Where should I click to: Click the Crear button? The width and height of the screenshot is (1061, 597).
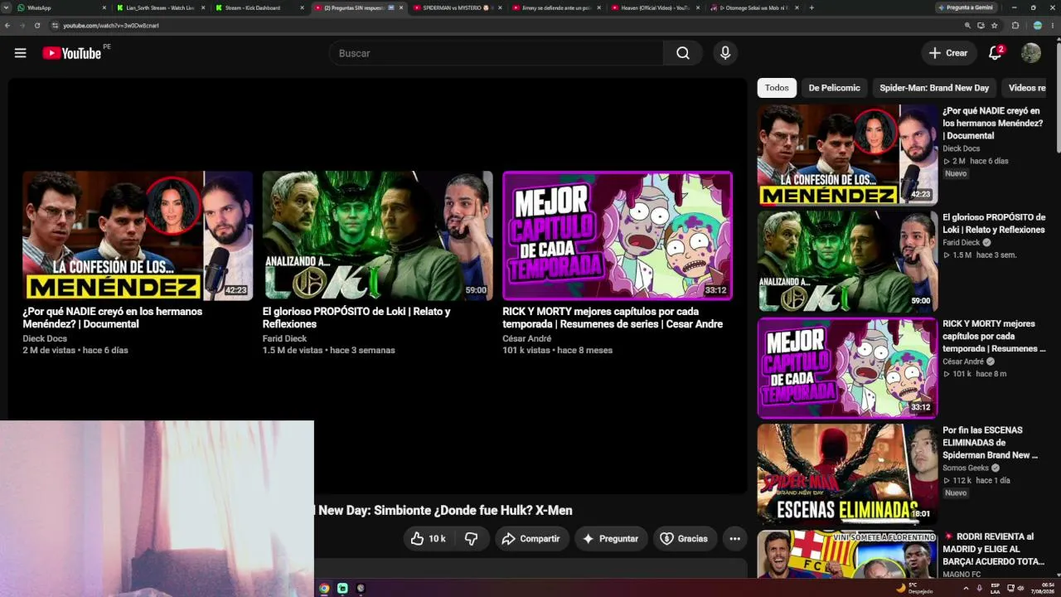tap(948, 53)
